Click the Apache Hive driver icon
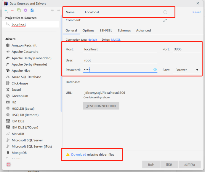This screenshot has height=172, width=205. pyautogui.click(x=8, y=71)
